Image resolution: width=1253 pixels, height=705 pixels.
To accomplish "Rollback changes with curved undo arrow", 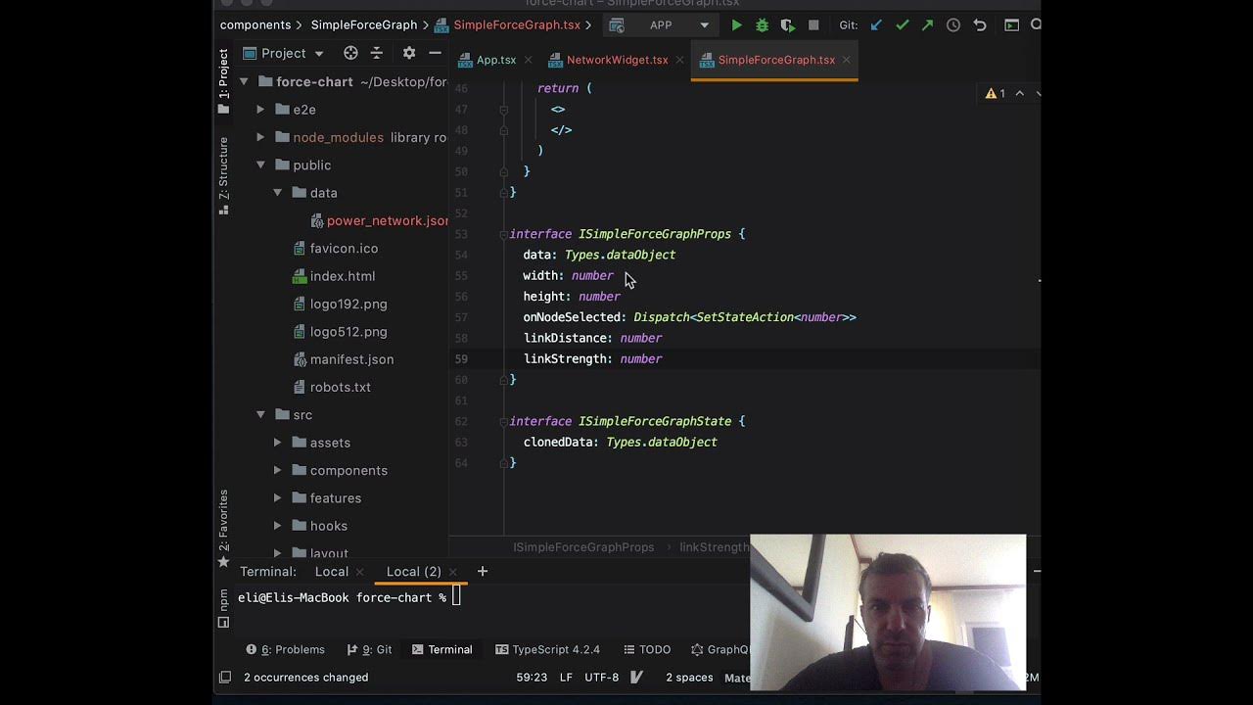I will tap(980, 25).
